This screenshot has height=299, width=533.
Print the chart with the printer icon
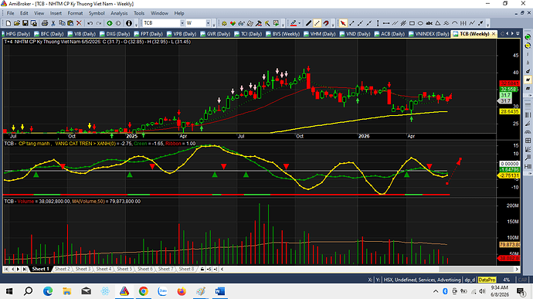tap(45, 23)
